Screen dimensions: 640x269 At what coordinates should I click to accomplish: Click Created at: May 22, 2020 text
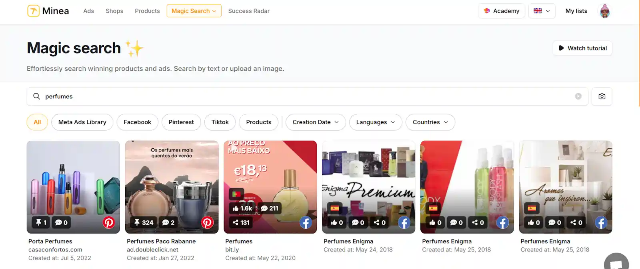pyautogui.click(x=260, y=258)
